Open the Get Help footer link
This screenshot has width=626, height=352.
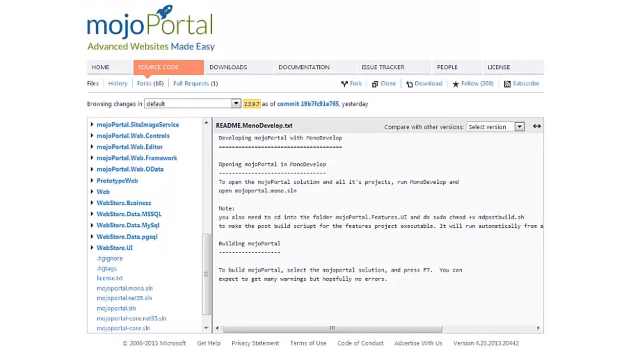tap(209, 343)
